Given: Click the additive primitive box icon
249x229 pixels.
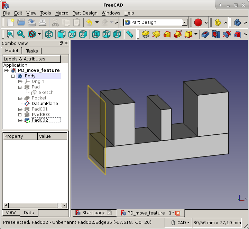Looking at the screenshot, I should (x=188, y=34).
